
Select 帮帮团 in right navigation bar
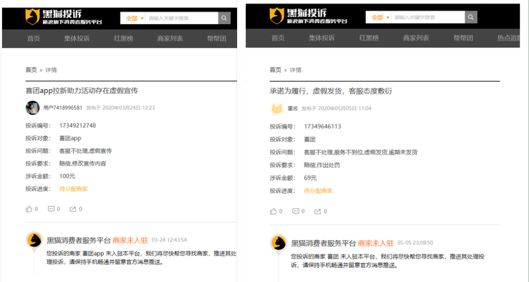coord(463,38)
